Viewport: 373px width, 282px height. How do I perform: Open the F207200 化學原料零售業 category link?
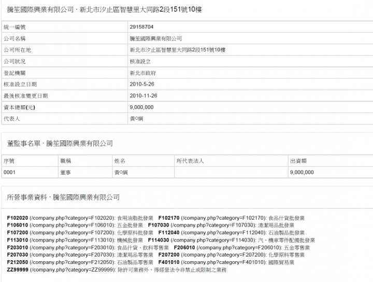click(x=231, y=255)
